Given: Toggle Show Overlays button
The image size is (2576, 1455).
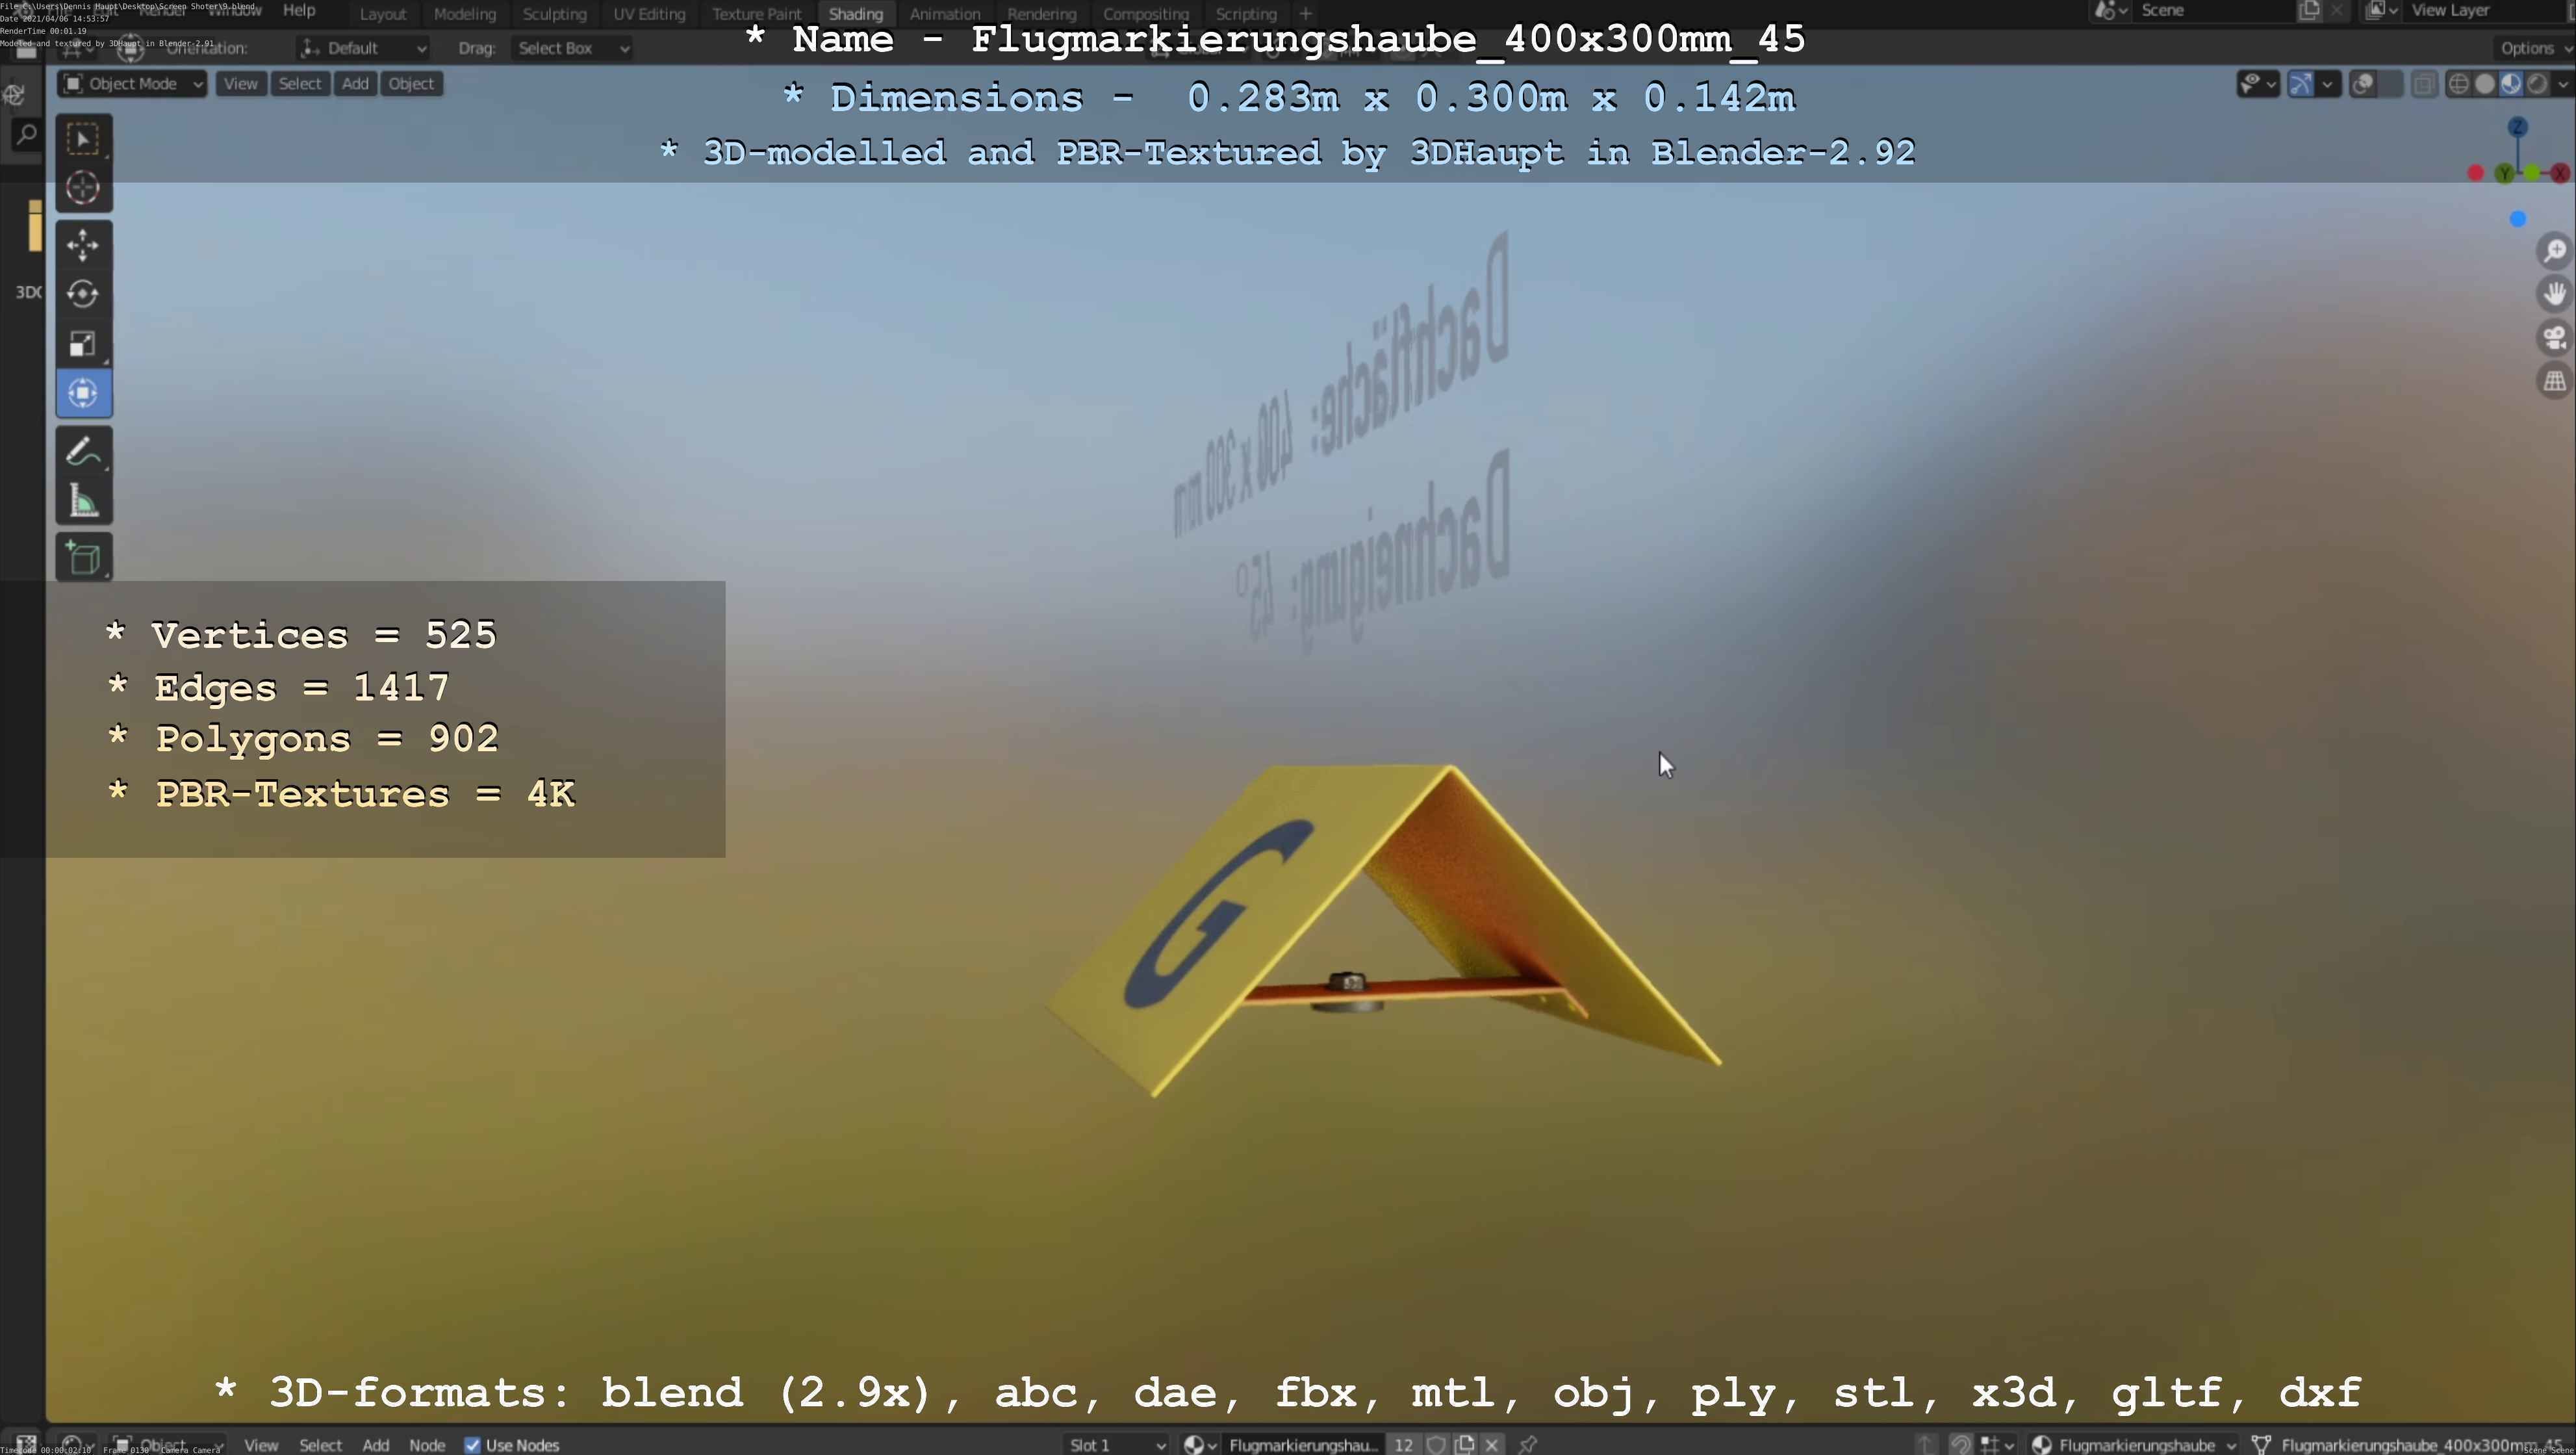Looking at the screenshot, I should pyautogui.click(x=2363, y=84).
